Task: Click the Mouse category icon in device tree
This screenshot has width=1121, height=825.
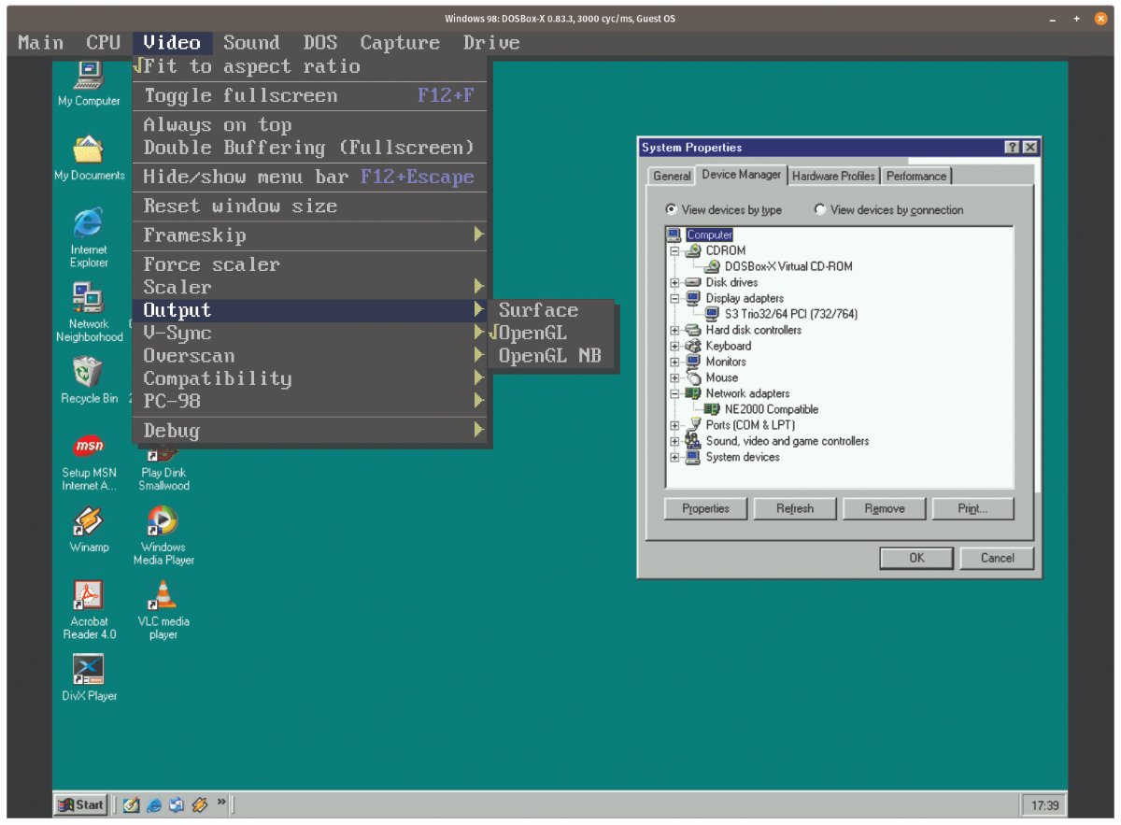Action: [x=693, y=377]
